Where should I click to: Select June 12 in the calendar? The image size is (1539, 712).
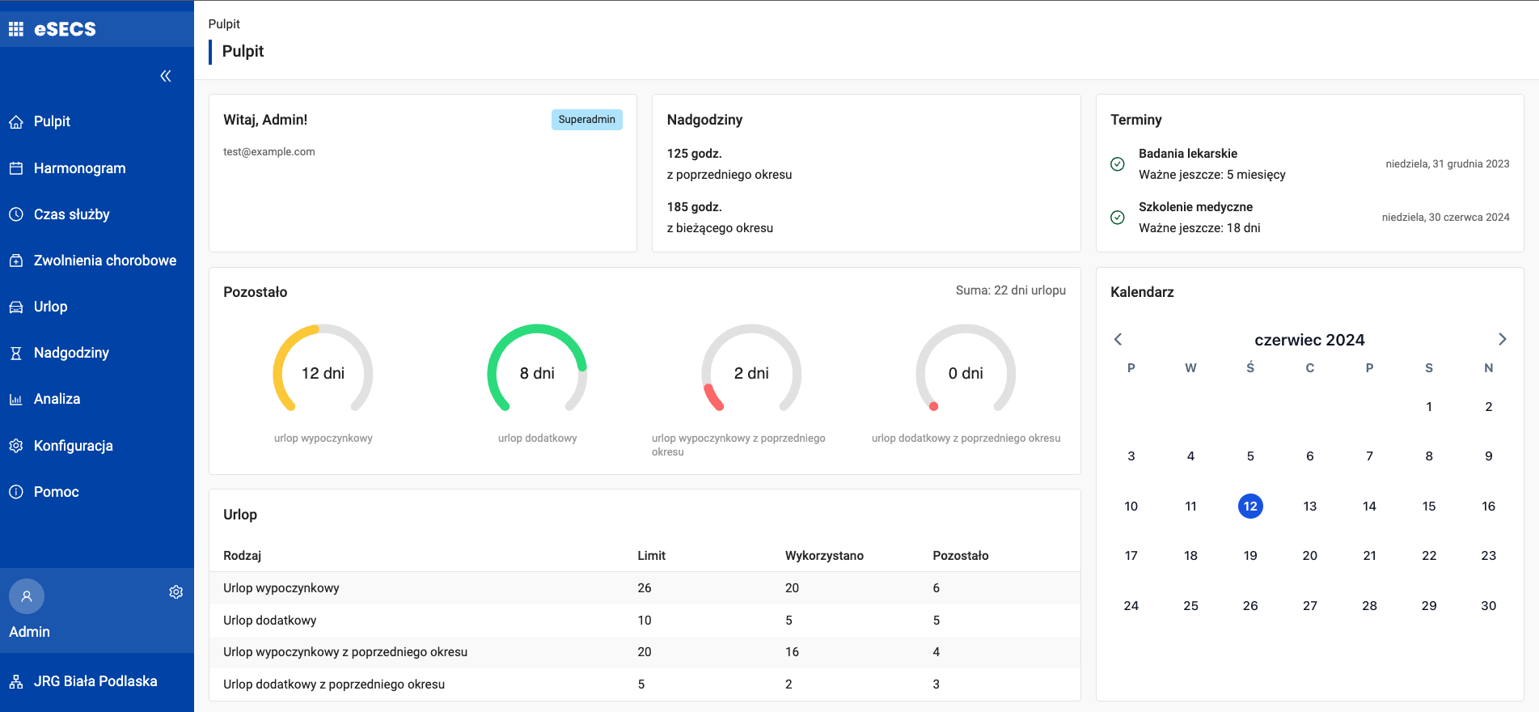pos(1250,506)
